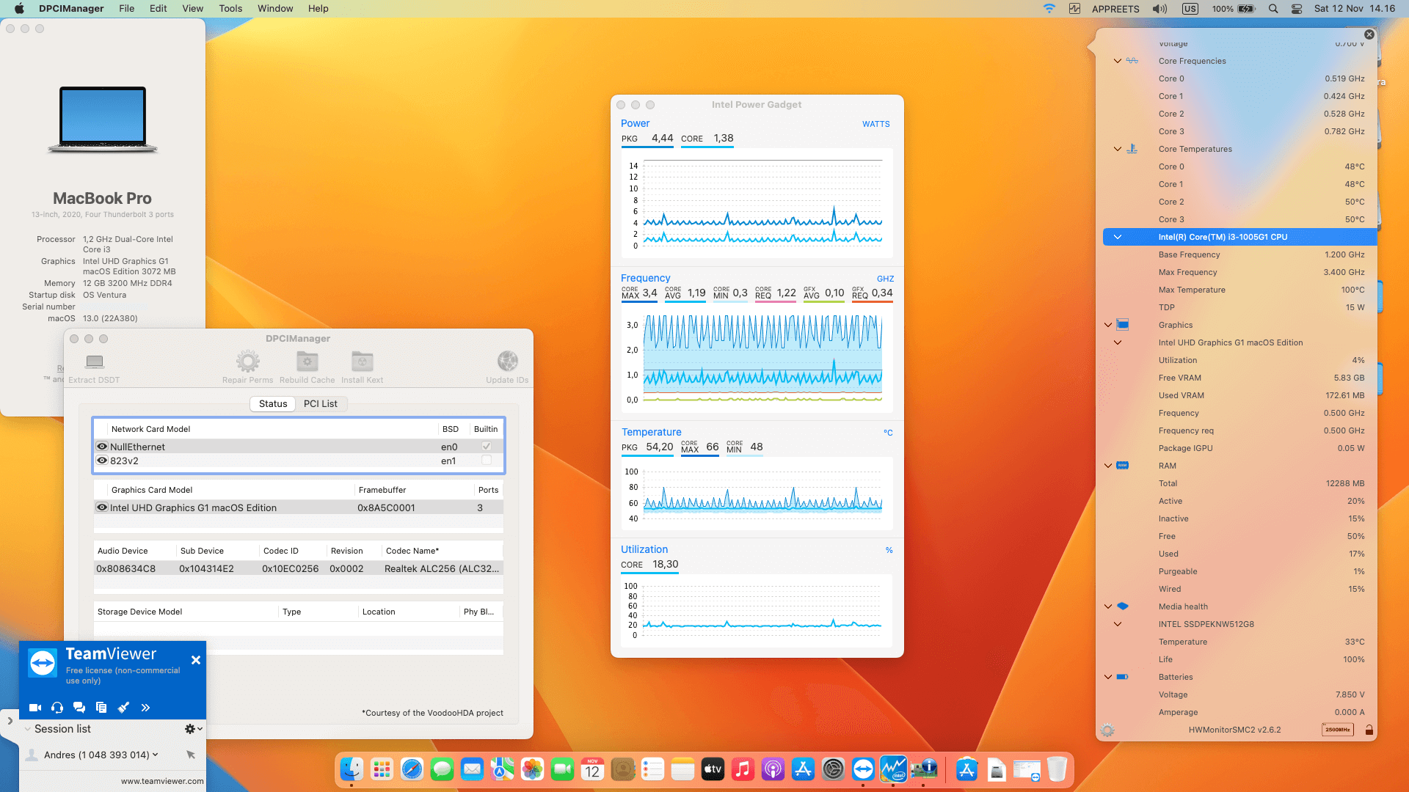Open Music app from the Dock
This screenshot has width=1409, height=792.
(743, 769)
